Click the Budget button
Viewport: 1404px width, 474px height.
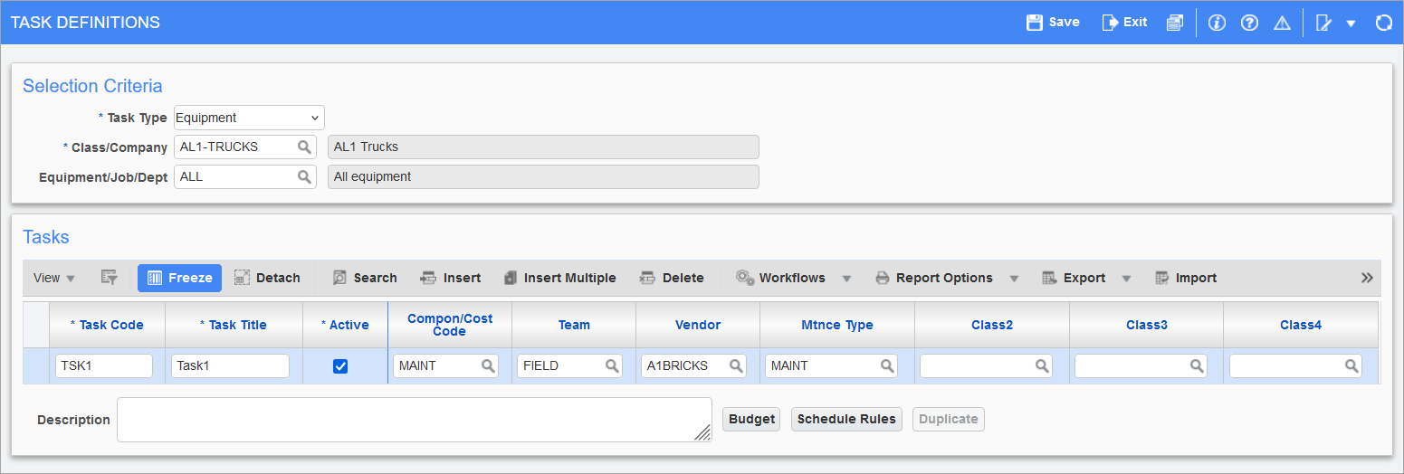click(751, 419)
